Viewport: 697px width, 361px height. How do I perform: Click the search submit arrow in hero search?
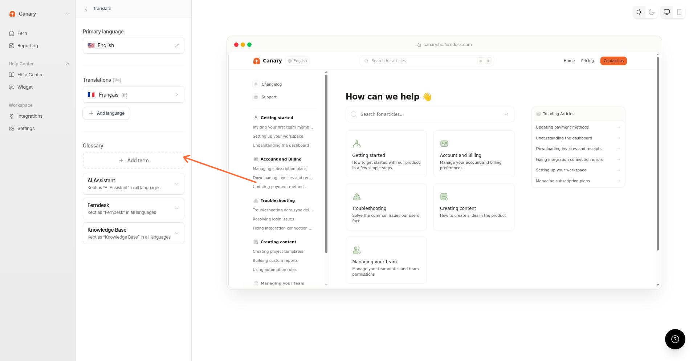[506, 114]
